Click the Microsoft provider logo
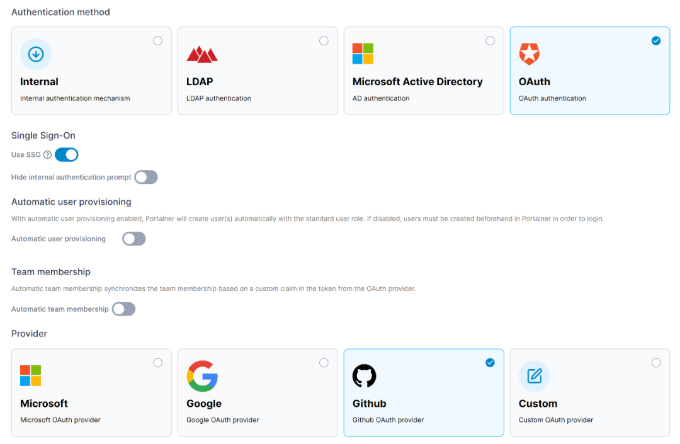Screen dimensions: 680x444 point(30,376)
